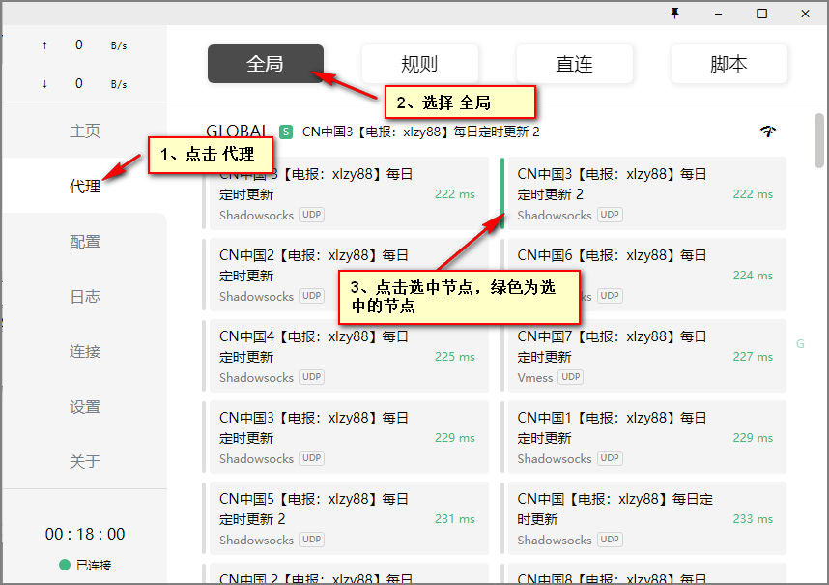Switch proxy mode to 规则 (Rule)
The image size is (829, 585).
point(419,64)
